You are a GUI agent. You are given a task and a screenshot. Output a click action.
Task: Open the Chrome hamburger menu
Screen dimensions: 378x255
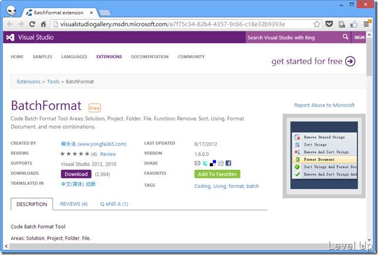click(366, 24)
